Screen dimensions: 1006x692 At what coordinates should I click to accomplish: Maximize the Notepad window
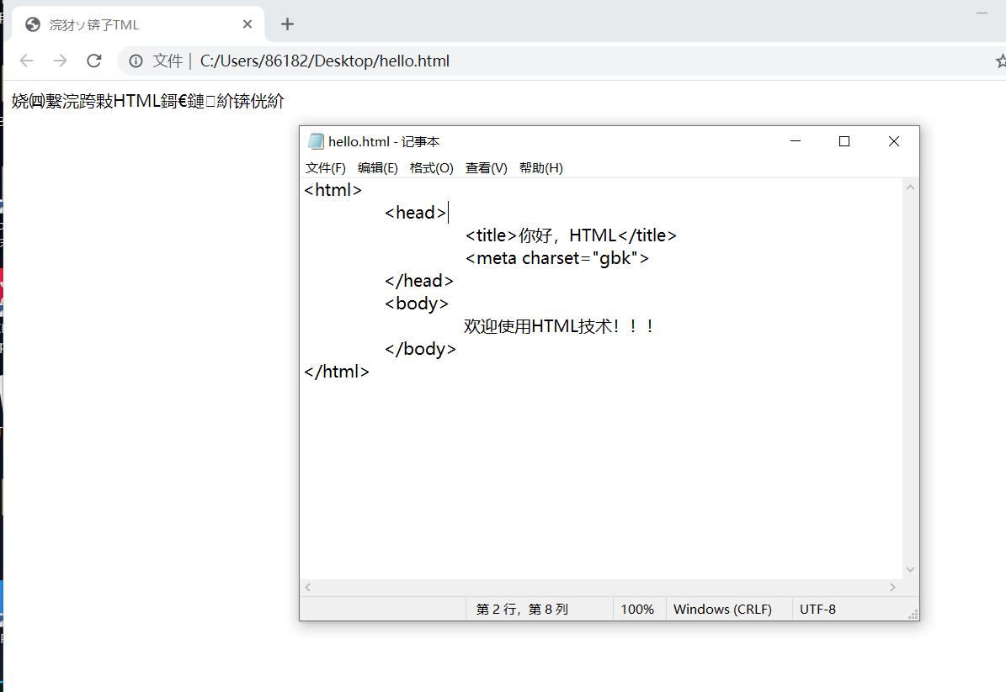pos(844,141)
